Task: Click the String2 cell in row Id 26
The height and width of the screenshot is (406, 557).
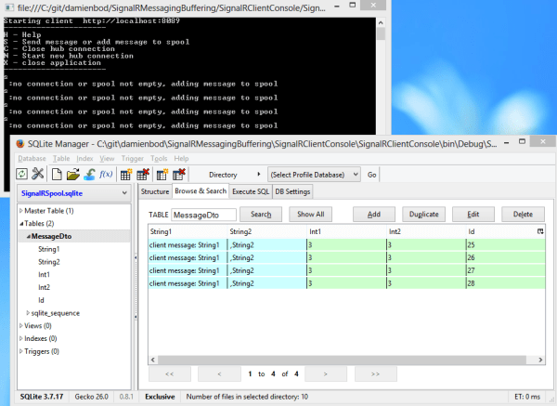Action: click(266, 257)
